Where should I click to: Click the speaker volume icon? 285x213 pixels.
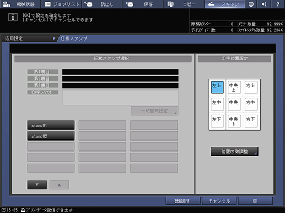coord(264,4)
